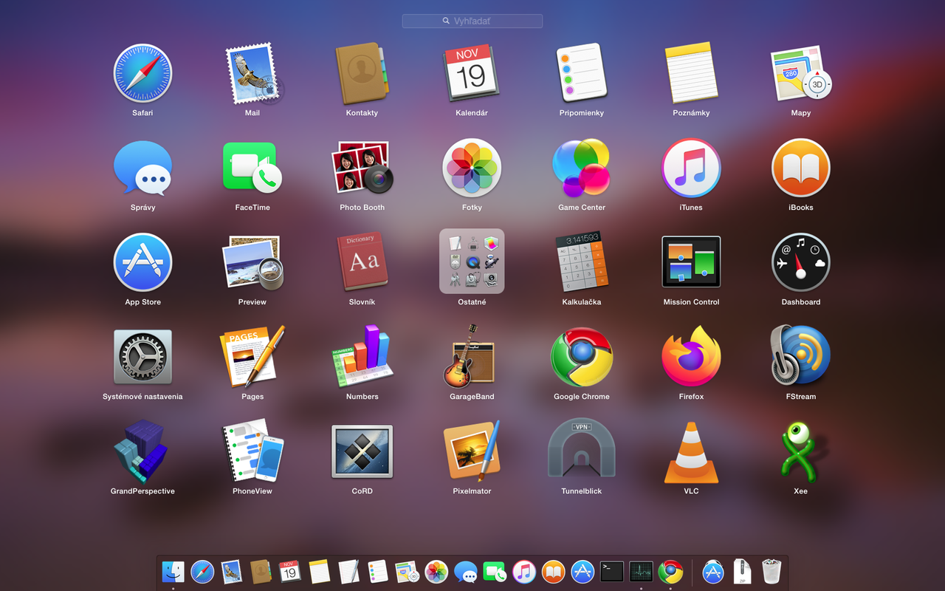Launch App Store from the Launchpad grid
The height and width of the screenshot is (591, 945).
pyautogui.click(x=142, y=262)
